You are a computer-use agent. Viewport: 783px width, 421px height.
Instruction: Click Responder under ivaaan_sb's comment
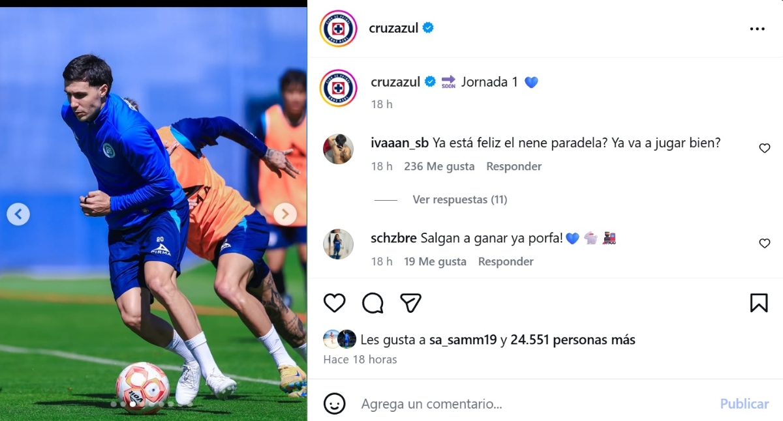514,166
